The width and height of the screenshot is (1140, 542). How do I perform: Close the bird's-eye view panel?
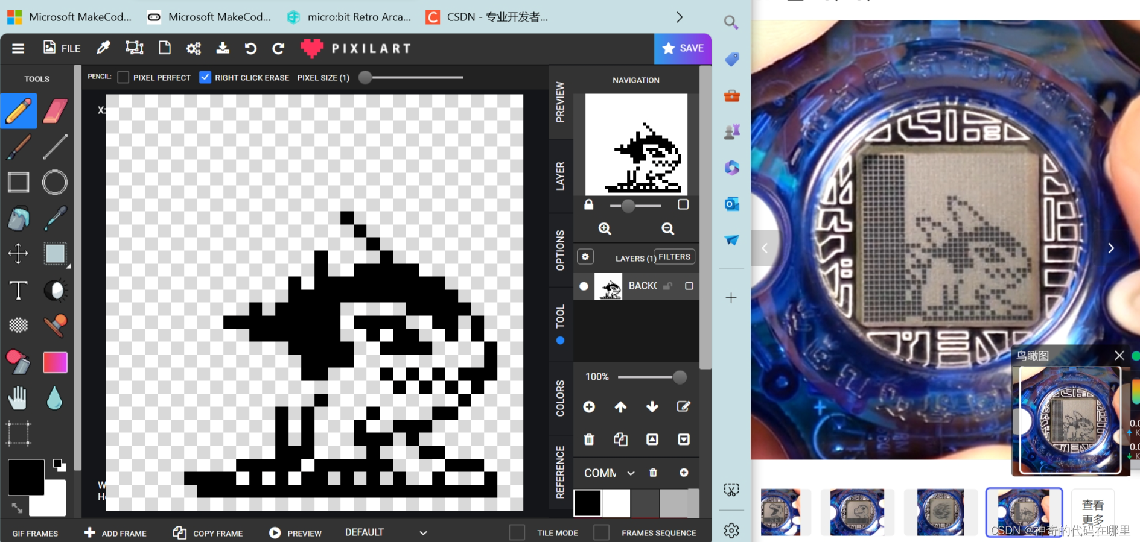tap(1119, 355)
